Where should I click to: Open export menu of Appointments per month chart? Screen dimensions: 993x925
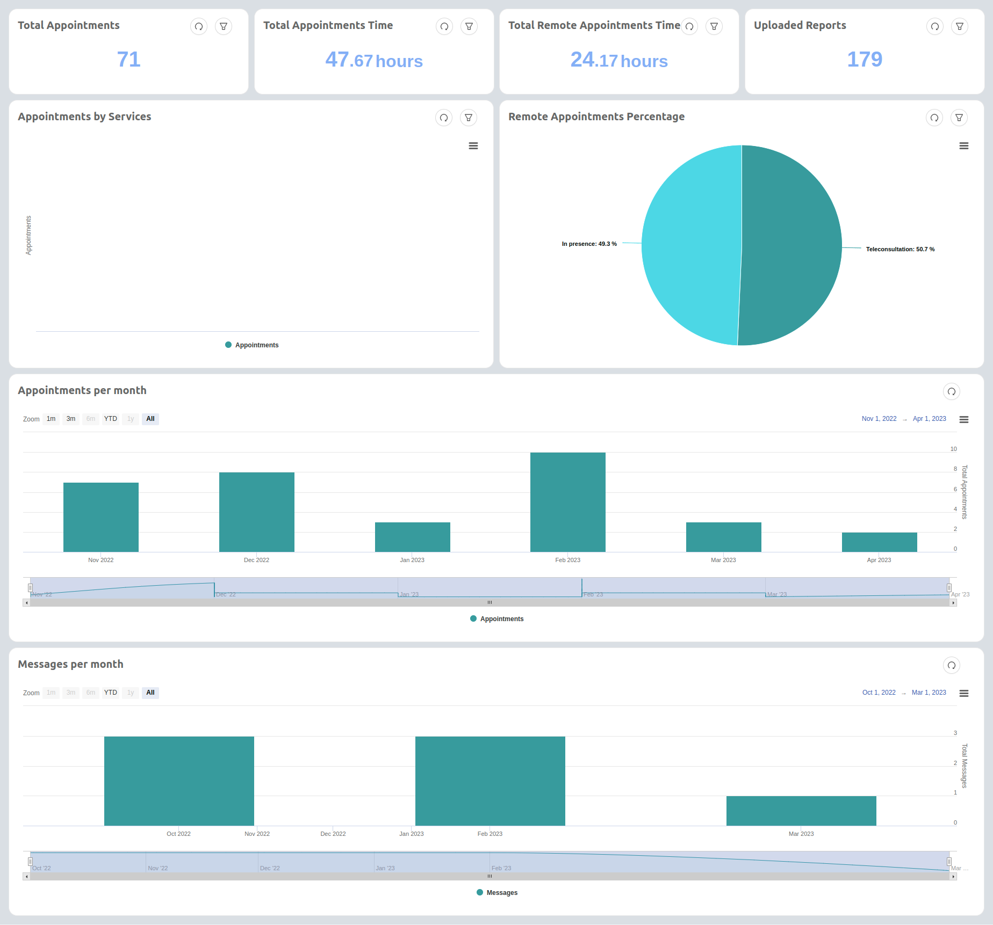tap(964, 419)
